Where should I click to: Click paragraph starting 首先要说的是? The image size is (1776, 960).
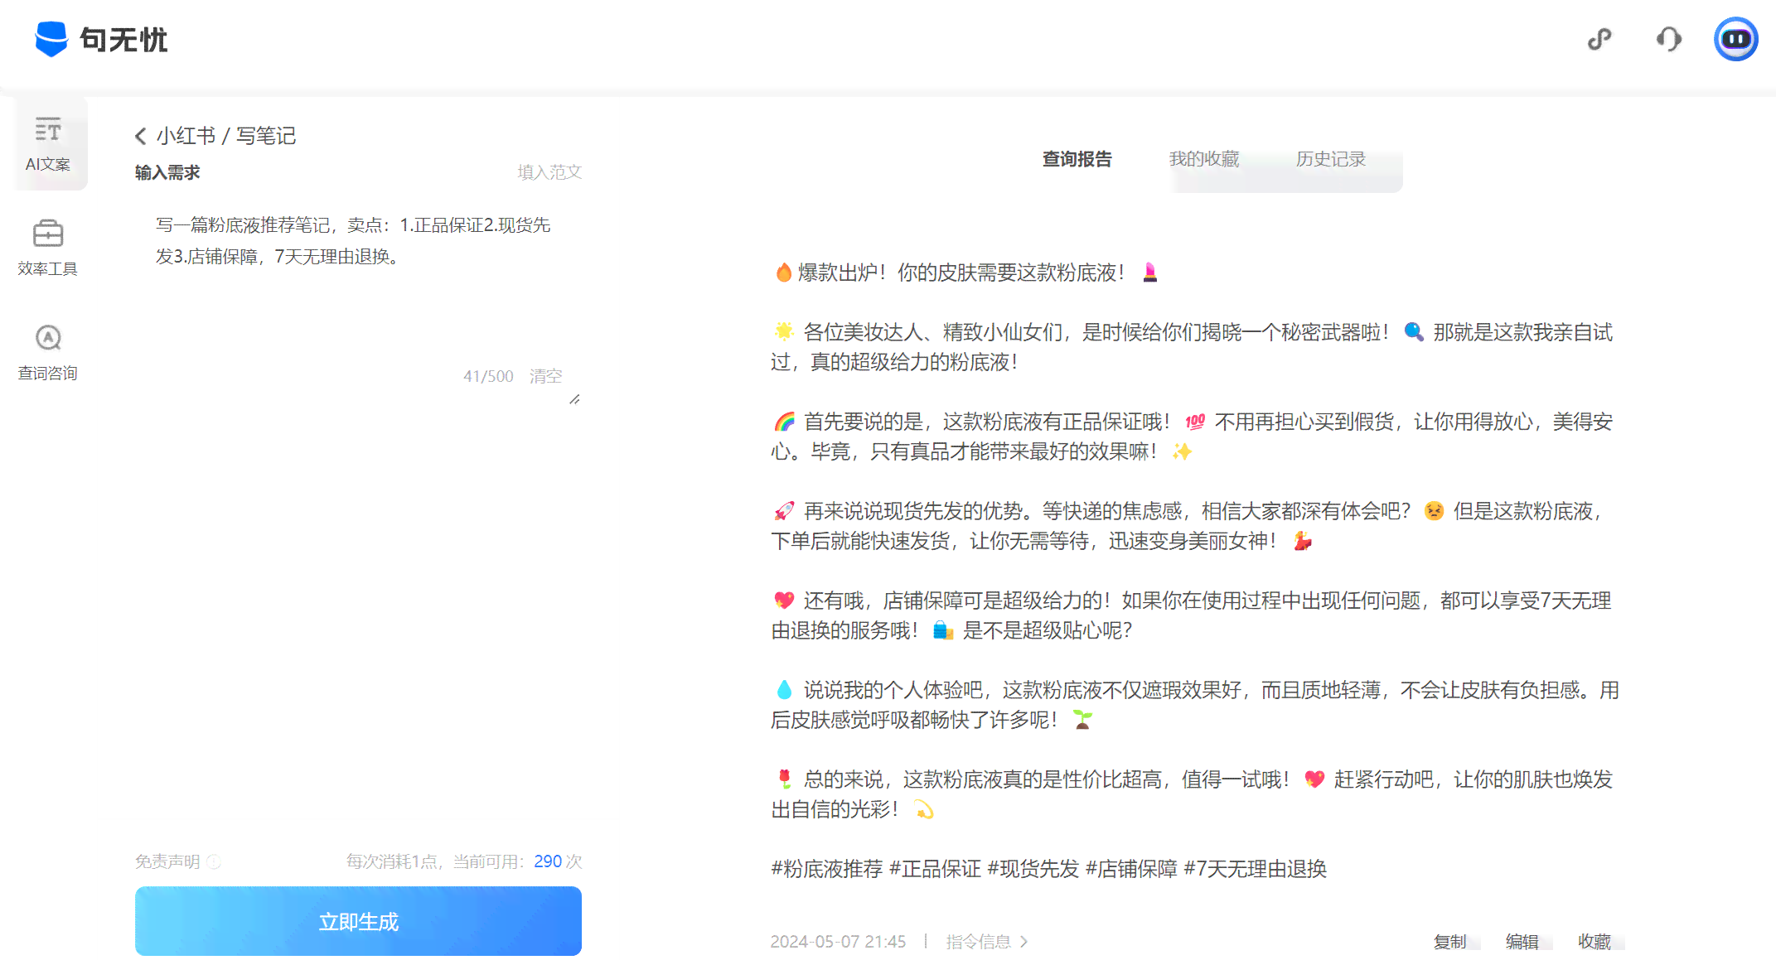(x=1192, y=437)
